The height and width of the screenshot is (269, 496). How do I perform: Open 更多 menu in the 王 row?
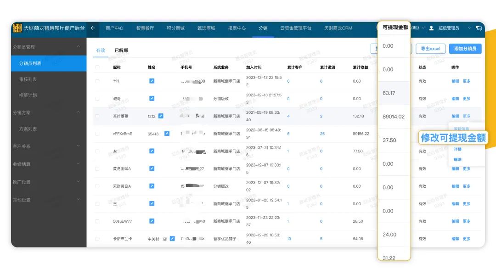[x=466, y=204]
